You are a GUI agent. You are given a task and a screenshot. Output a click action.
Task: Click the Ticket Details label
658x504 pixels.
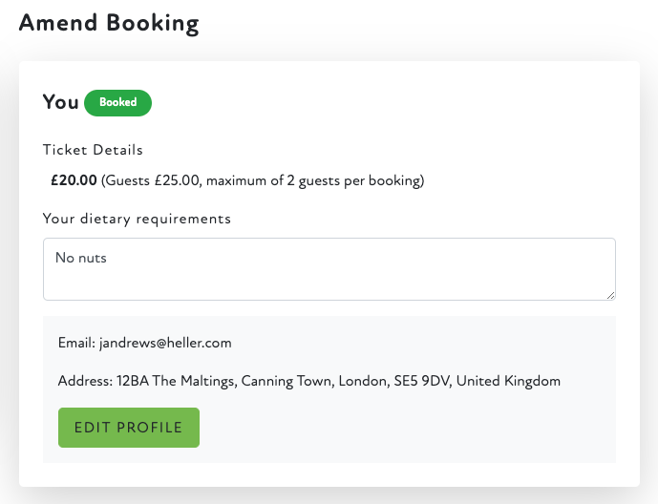pos(93,150)
